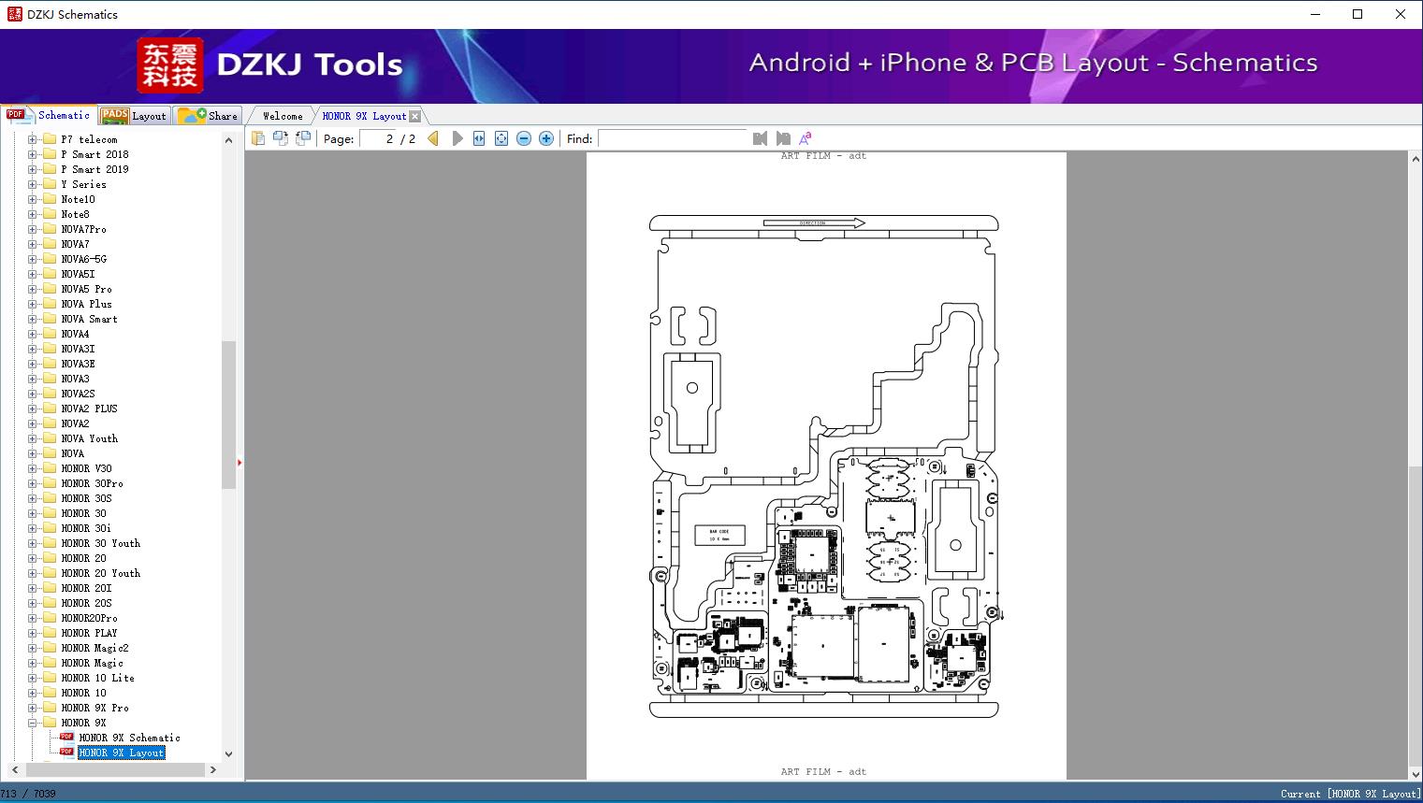The image size is (1423, 803).
Task: Expand the NOVA7Pro folder
Action: (33, 229)
